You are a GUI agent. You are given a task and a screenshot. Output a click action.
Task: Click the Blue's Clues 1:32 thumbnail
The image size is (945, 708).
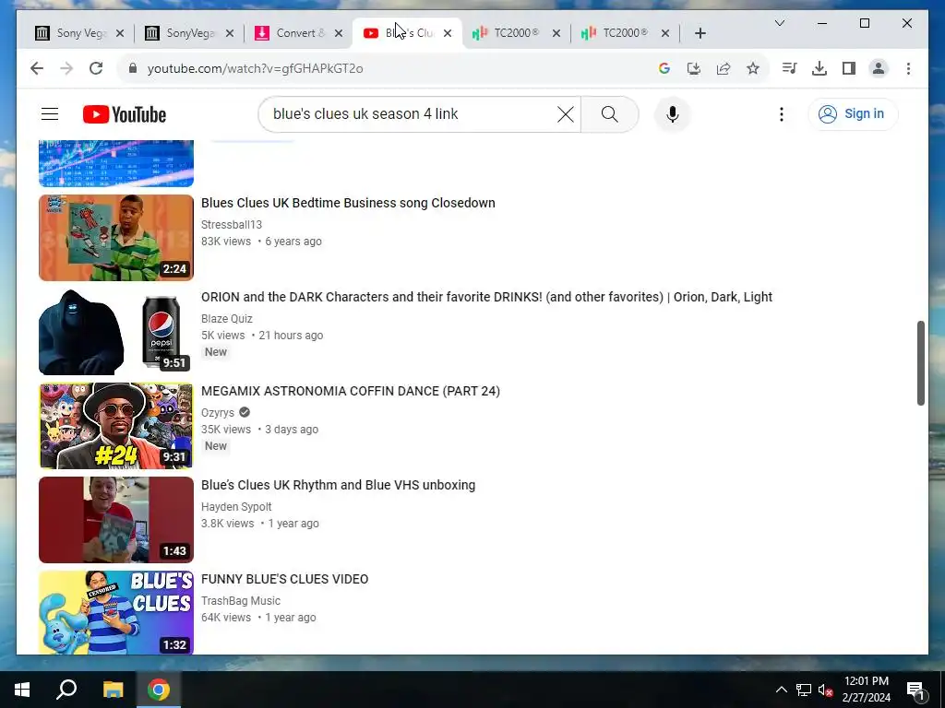tap(116, 612)
